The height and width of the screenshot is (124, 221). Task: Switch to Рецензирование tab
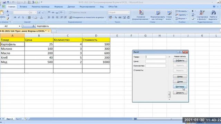(87, 7)
